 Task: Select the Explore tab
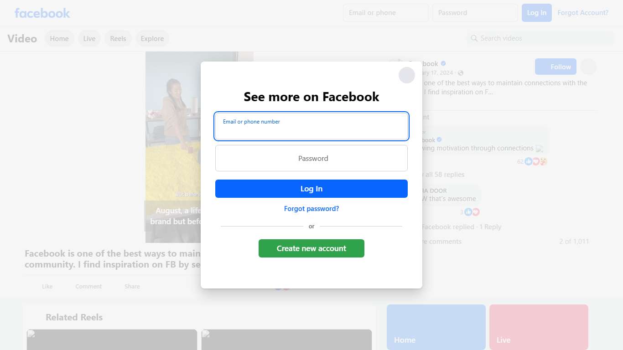coord(152,39)
